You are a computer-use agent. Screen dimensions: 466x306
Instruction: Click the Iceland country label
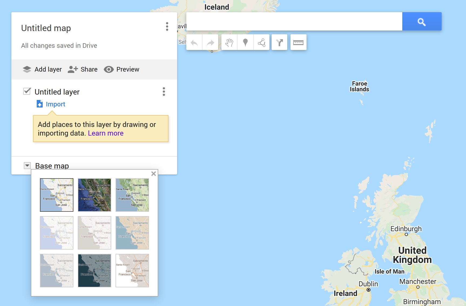click(217, 7)
